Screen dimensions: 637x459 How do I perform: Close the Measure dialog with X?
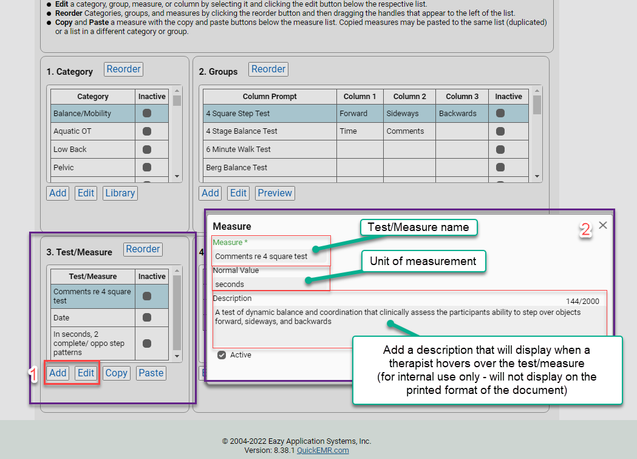coord(603,225)
